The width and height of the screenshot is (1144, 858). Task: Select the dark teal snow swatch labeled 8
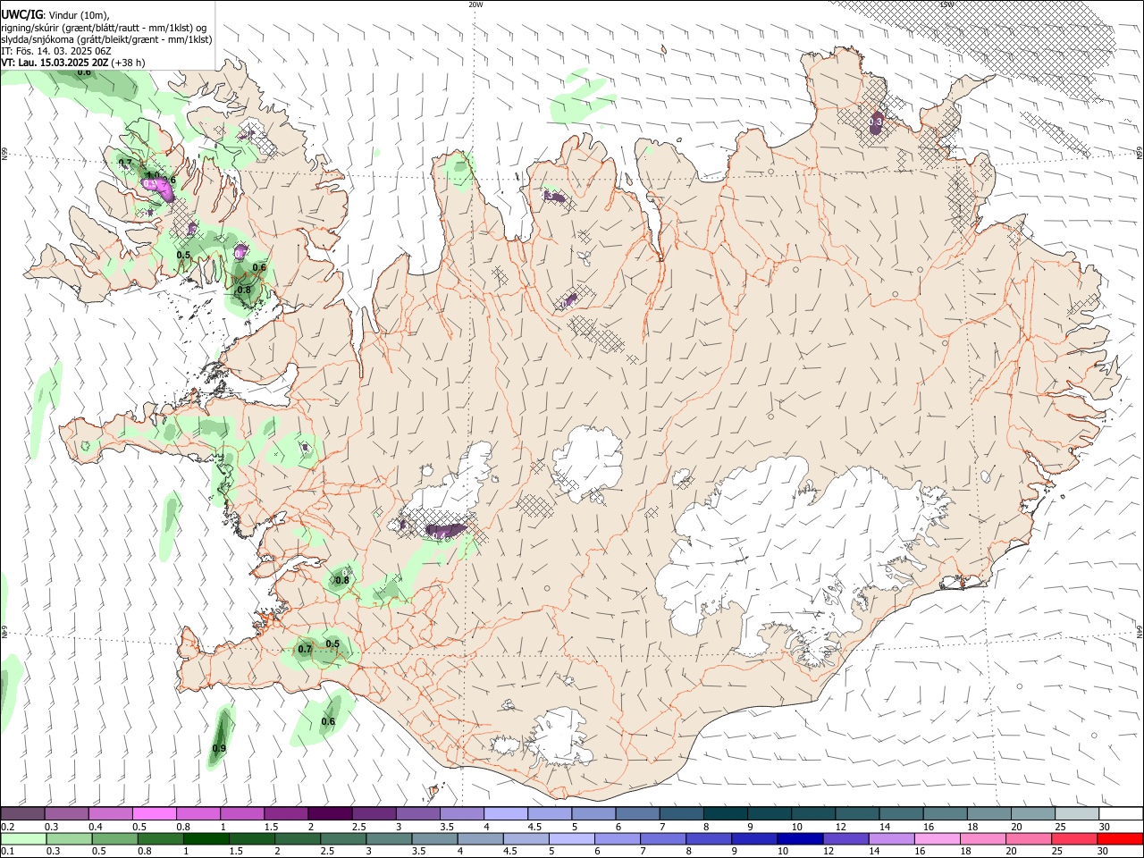point(726,813)
